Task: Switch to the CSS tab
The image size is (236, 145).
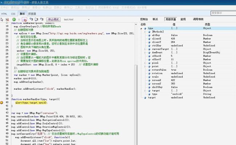Action: pos(13,14)
